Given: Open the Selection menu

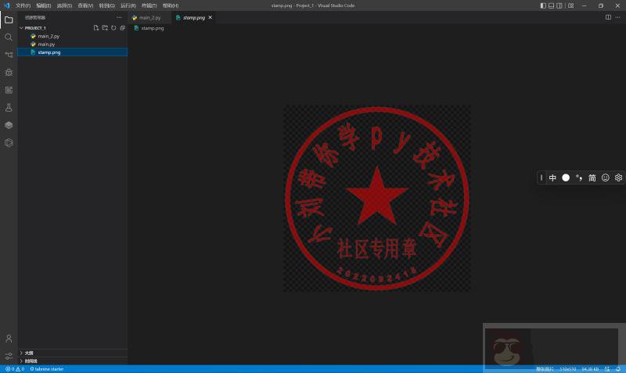Looking at the screenshot, I should [x=64, y=5].
